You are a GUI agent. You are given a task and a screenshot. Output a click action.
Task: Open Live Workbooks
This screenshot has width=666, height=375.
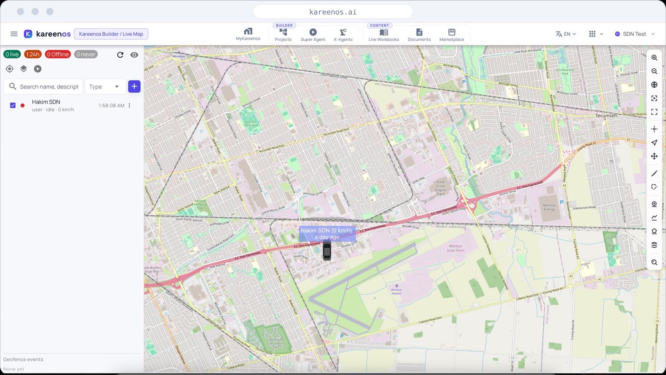[384, 35]
